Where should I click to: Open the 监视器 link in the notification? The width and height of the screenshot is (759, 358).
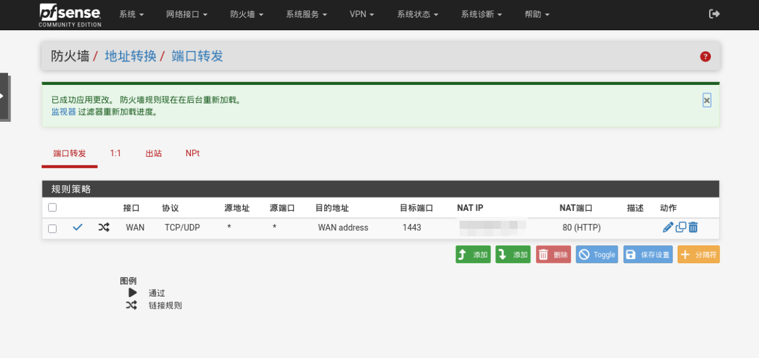pos(63,112)
